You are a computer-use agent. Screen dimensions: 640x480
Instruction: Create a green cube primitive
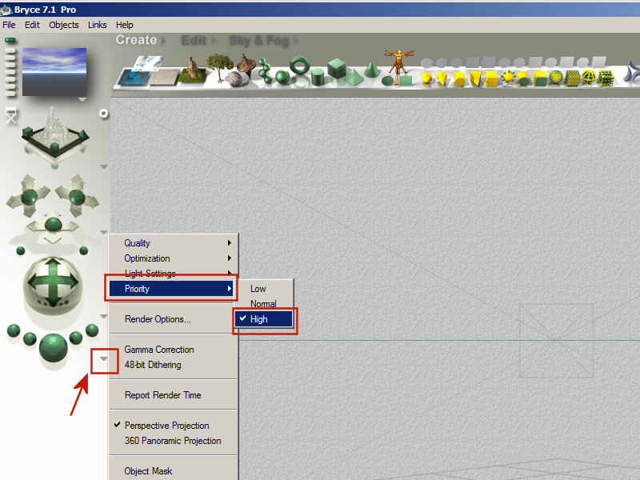pos(336,68)
